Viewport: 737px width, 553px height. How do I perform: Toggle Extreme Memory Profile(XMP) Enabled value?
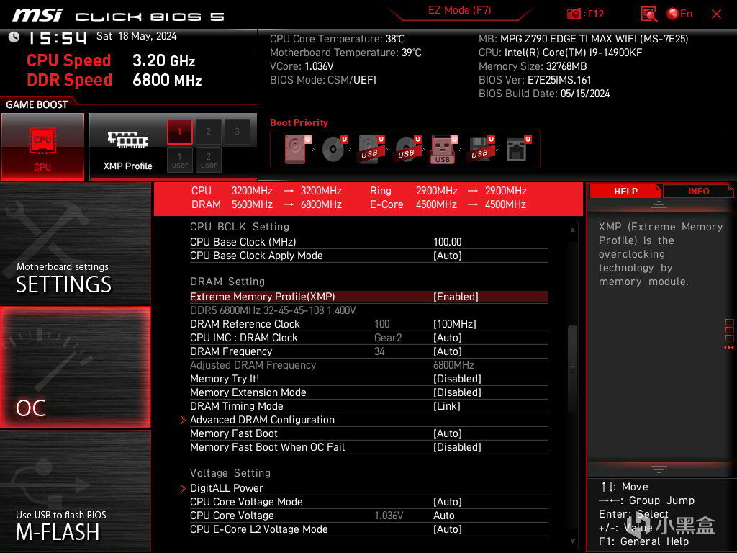[x=456, y=297]
